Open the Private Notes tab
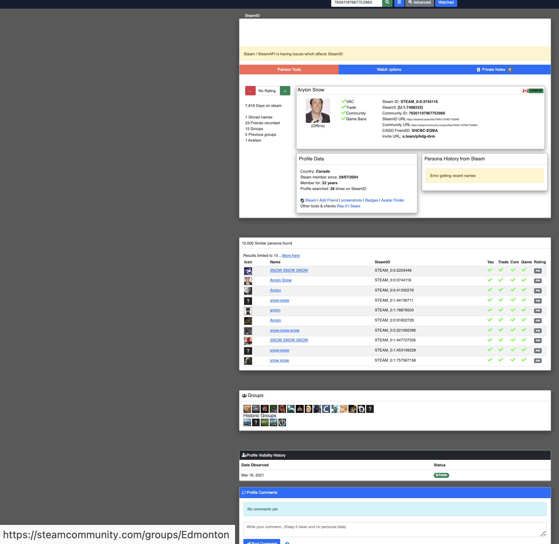 [493, 70]
